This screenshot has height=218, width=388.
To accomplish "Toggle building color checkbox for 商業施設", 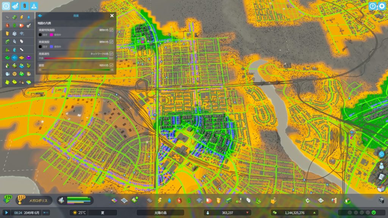I will click(x=111, y=42).
